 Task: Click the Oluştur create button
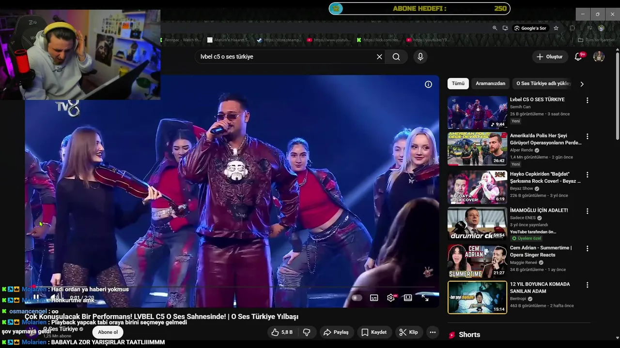[x=549, y=57]
